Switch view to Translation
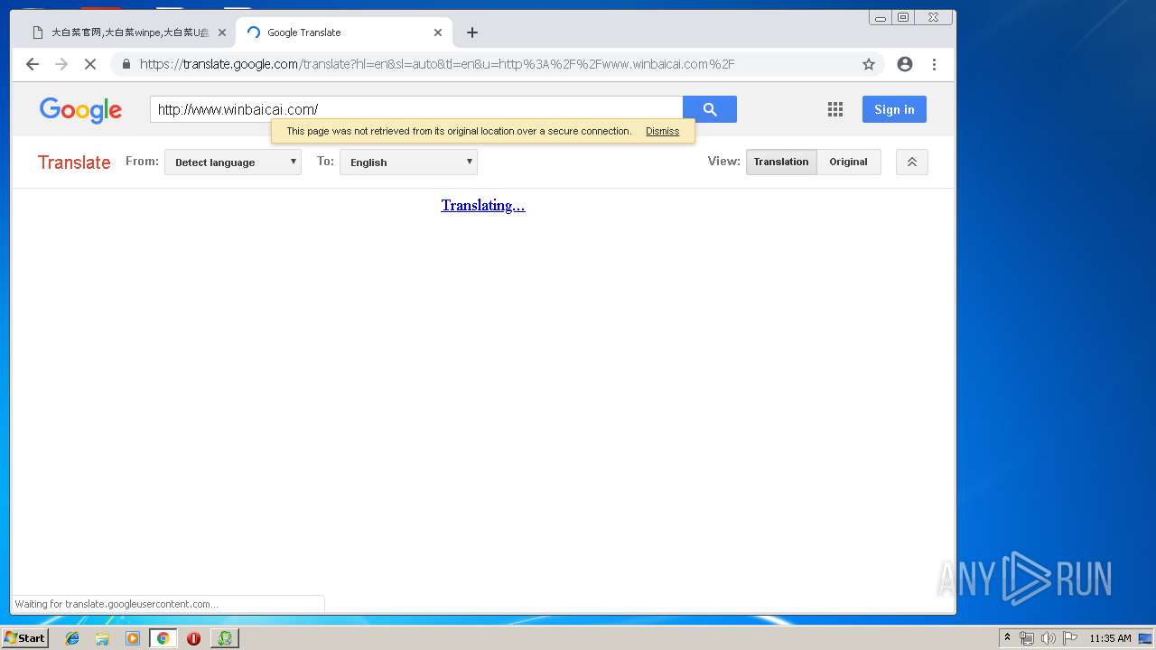 click(x=781, y=162)
